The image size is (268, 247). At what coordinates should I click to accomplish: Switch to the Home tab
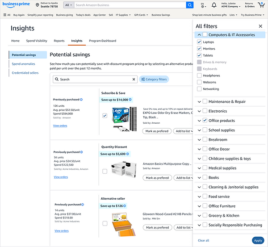(15, 41)
